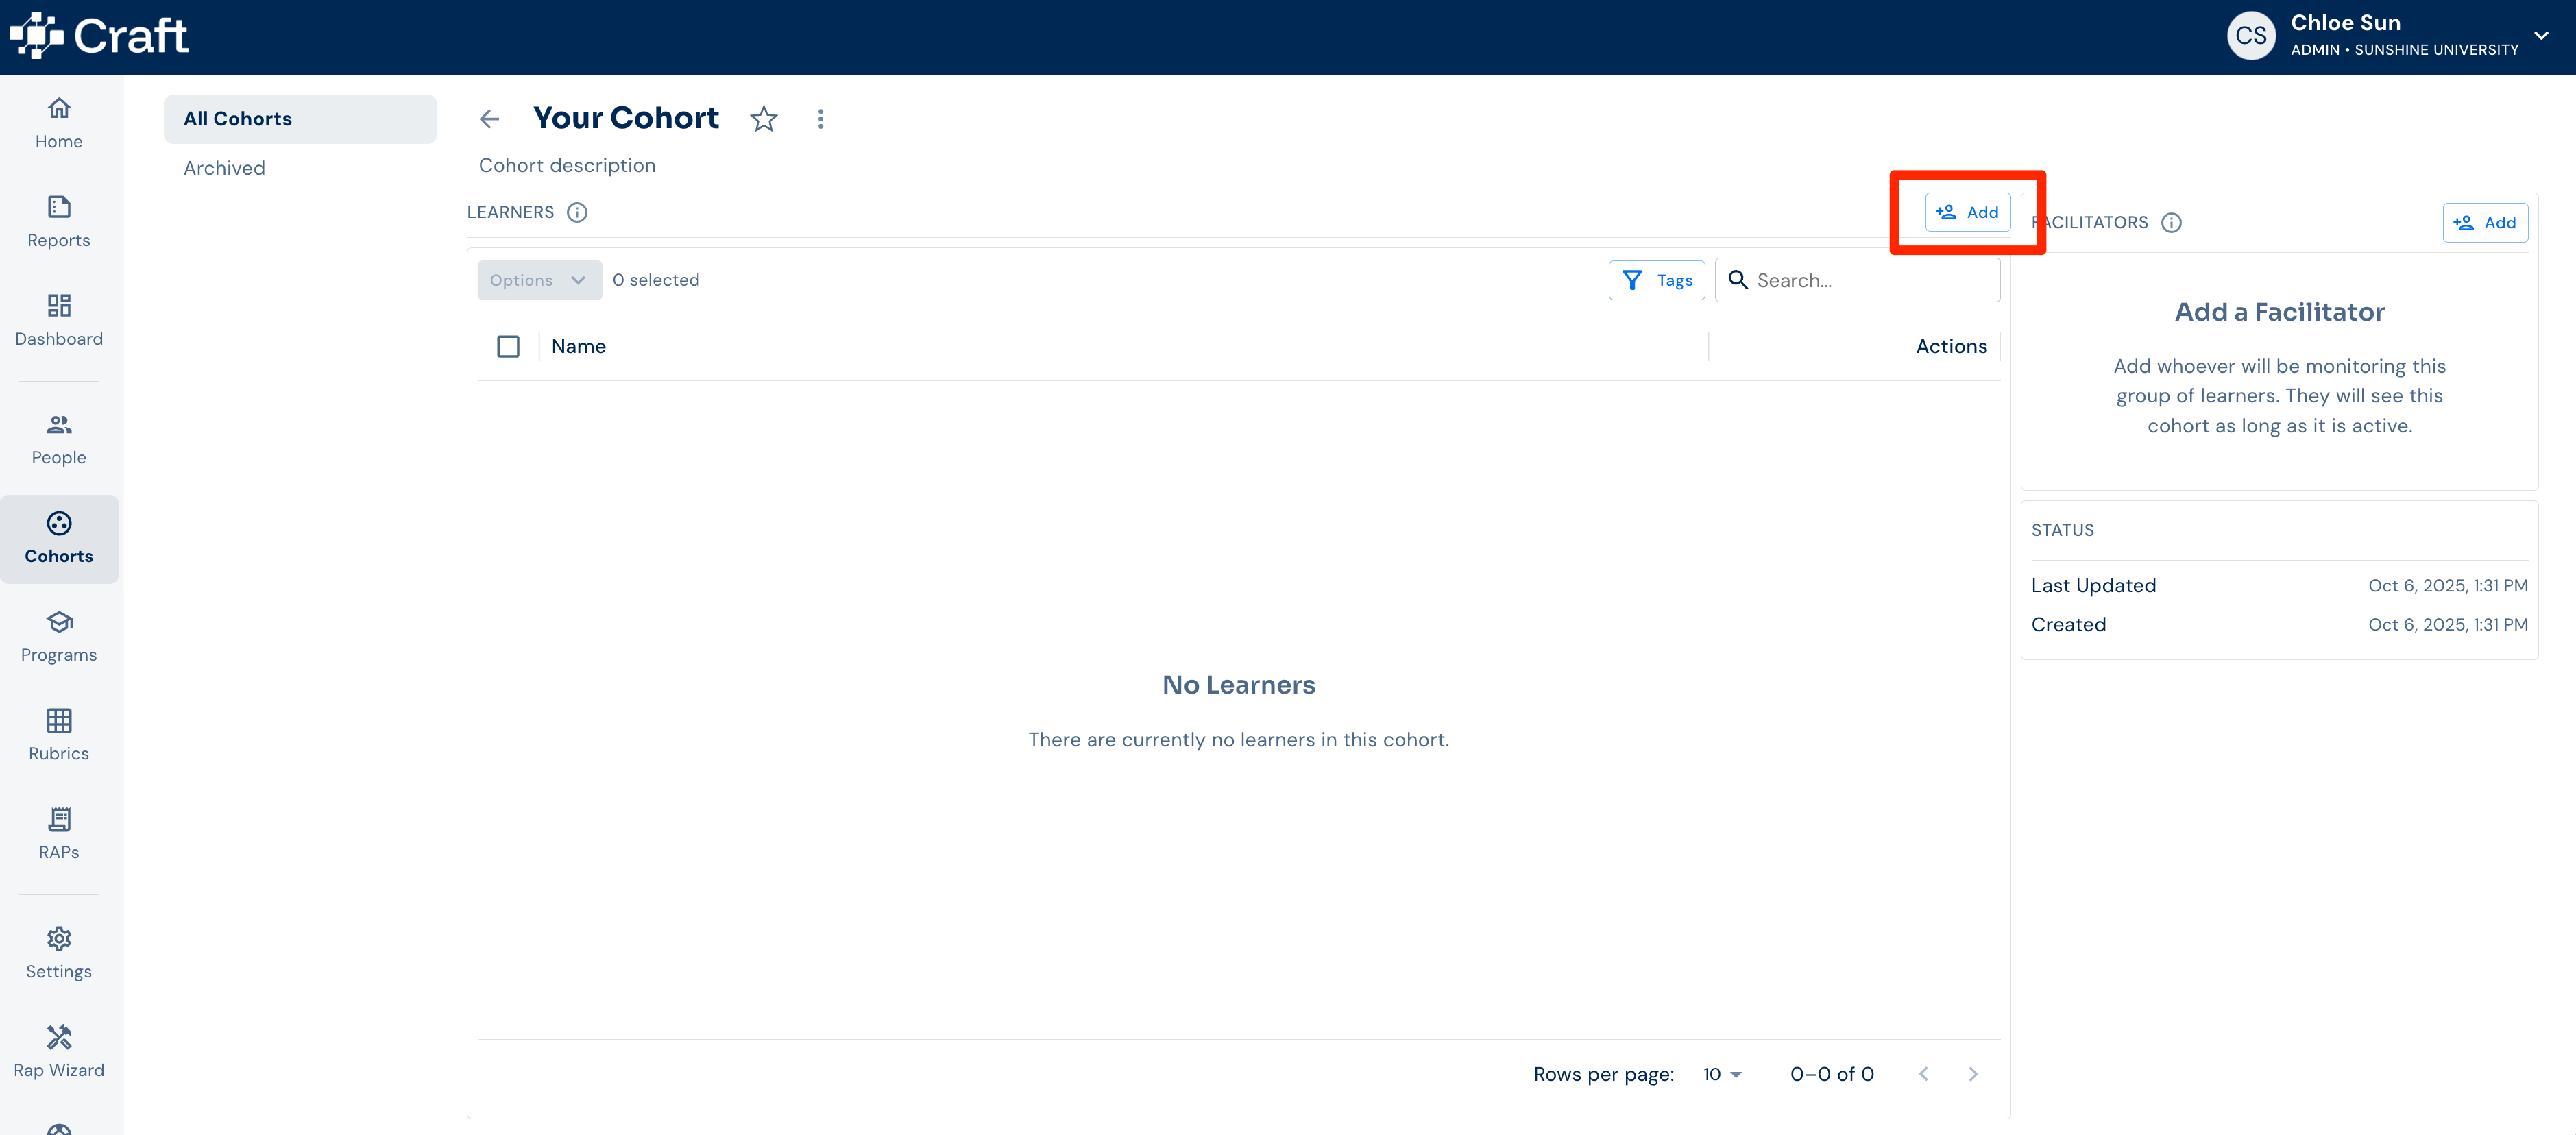Open Rubrics from sidebar

click(59, 736)
